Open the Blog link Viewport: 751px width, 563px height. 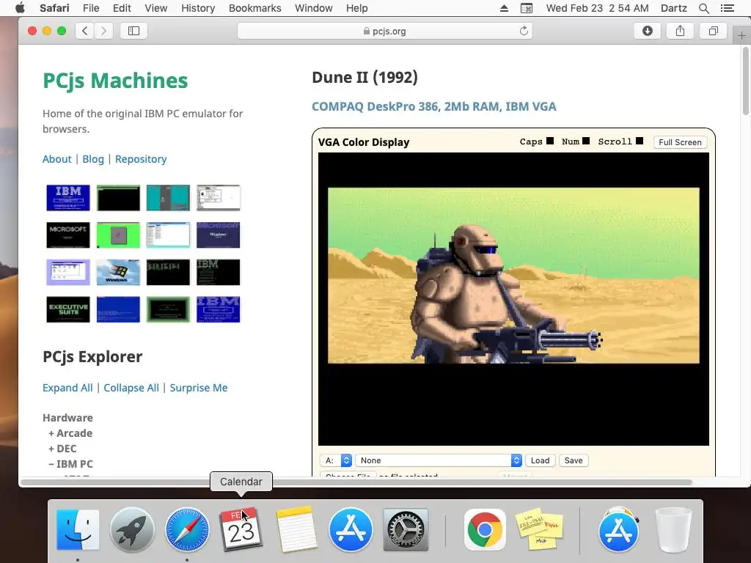pyautogui.click(x=93, y=159)
